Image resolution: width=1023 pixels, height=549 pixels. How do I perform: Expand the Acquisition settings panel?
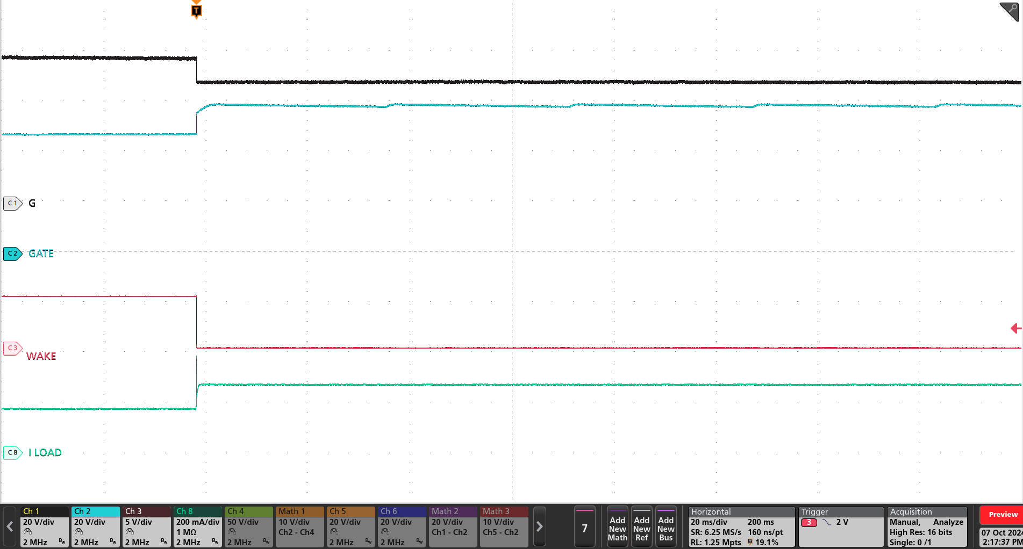pyautogui.click(x=927, y=526)
